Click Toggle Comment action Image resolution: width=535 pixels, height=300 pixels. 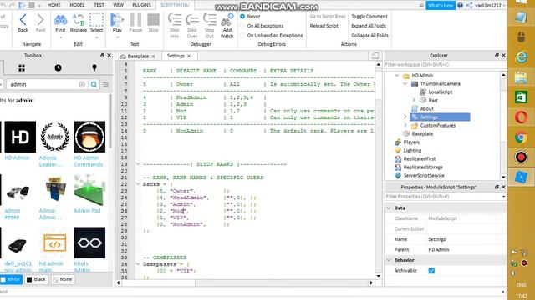pos(369,17)
